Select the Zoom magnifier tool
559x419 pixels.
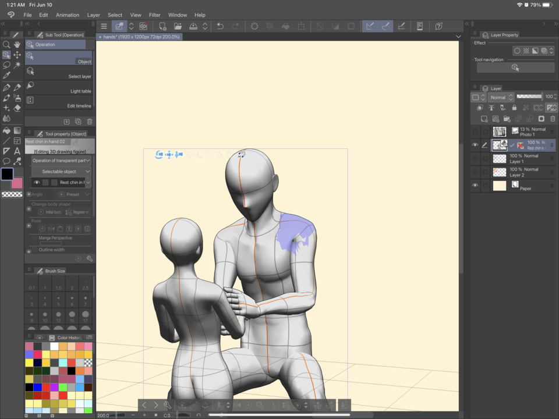[6, 45]
